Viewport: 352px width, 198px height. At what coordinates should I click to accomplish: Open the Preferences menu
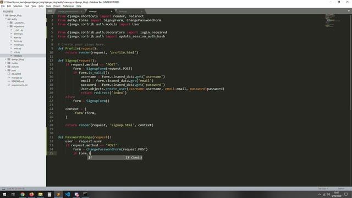[68, 6]
